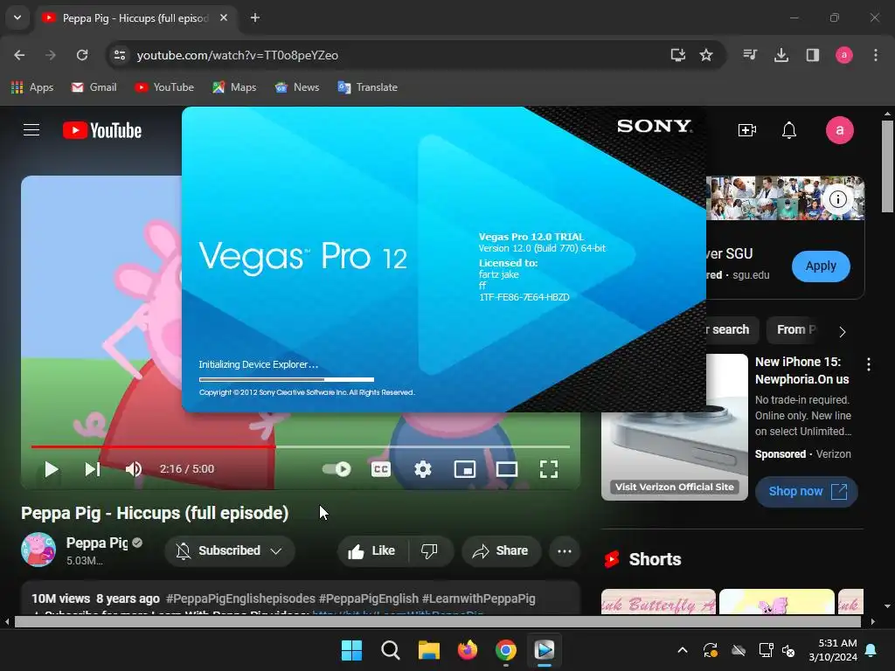
Task: Open the YouTube hamburger guide menu
Action: (31, 130)
